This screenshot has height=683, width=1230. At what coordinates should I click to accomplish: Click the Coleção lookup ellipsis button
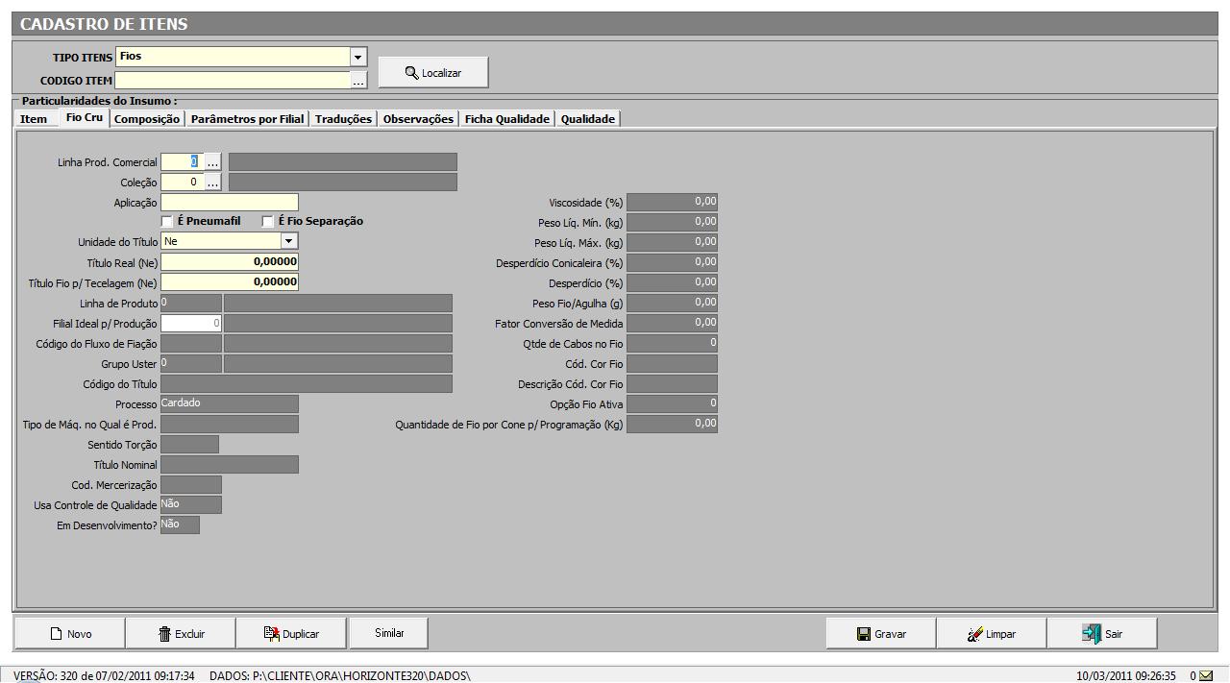(212, 183)
